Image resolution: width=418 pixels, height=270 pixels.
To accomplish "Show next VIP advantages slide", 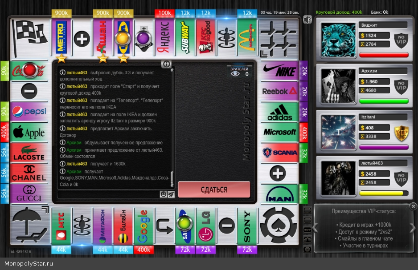I will point(412,228).
